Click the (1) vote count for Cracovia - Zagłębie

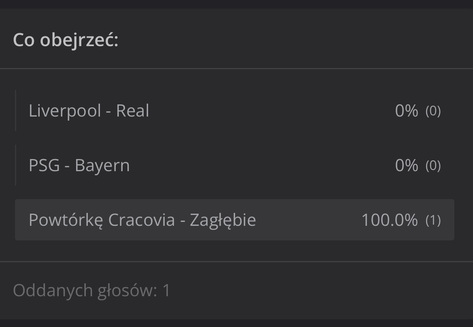pyautogui.click(x=433, y=220)
